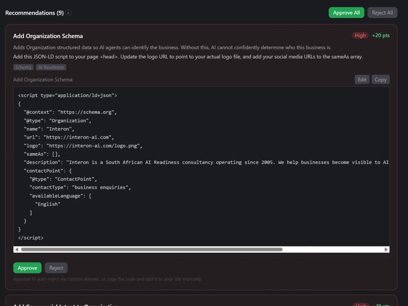This screenshot has width=408, height=306.
Task: Click the "@context" schema.org code line
Action: coord(70,112)
